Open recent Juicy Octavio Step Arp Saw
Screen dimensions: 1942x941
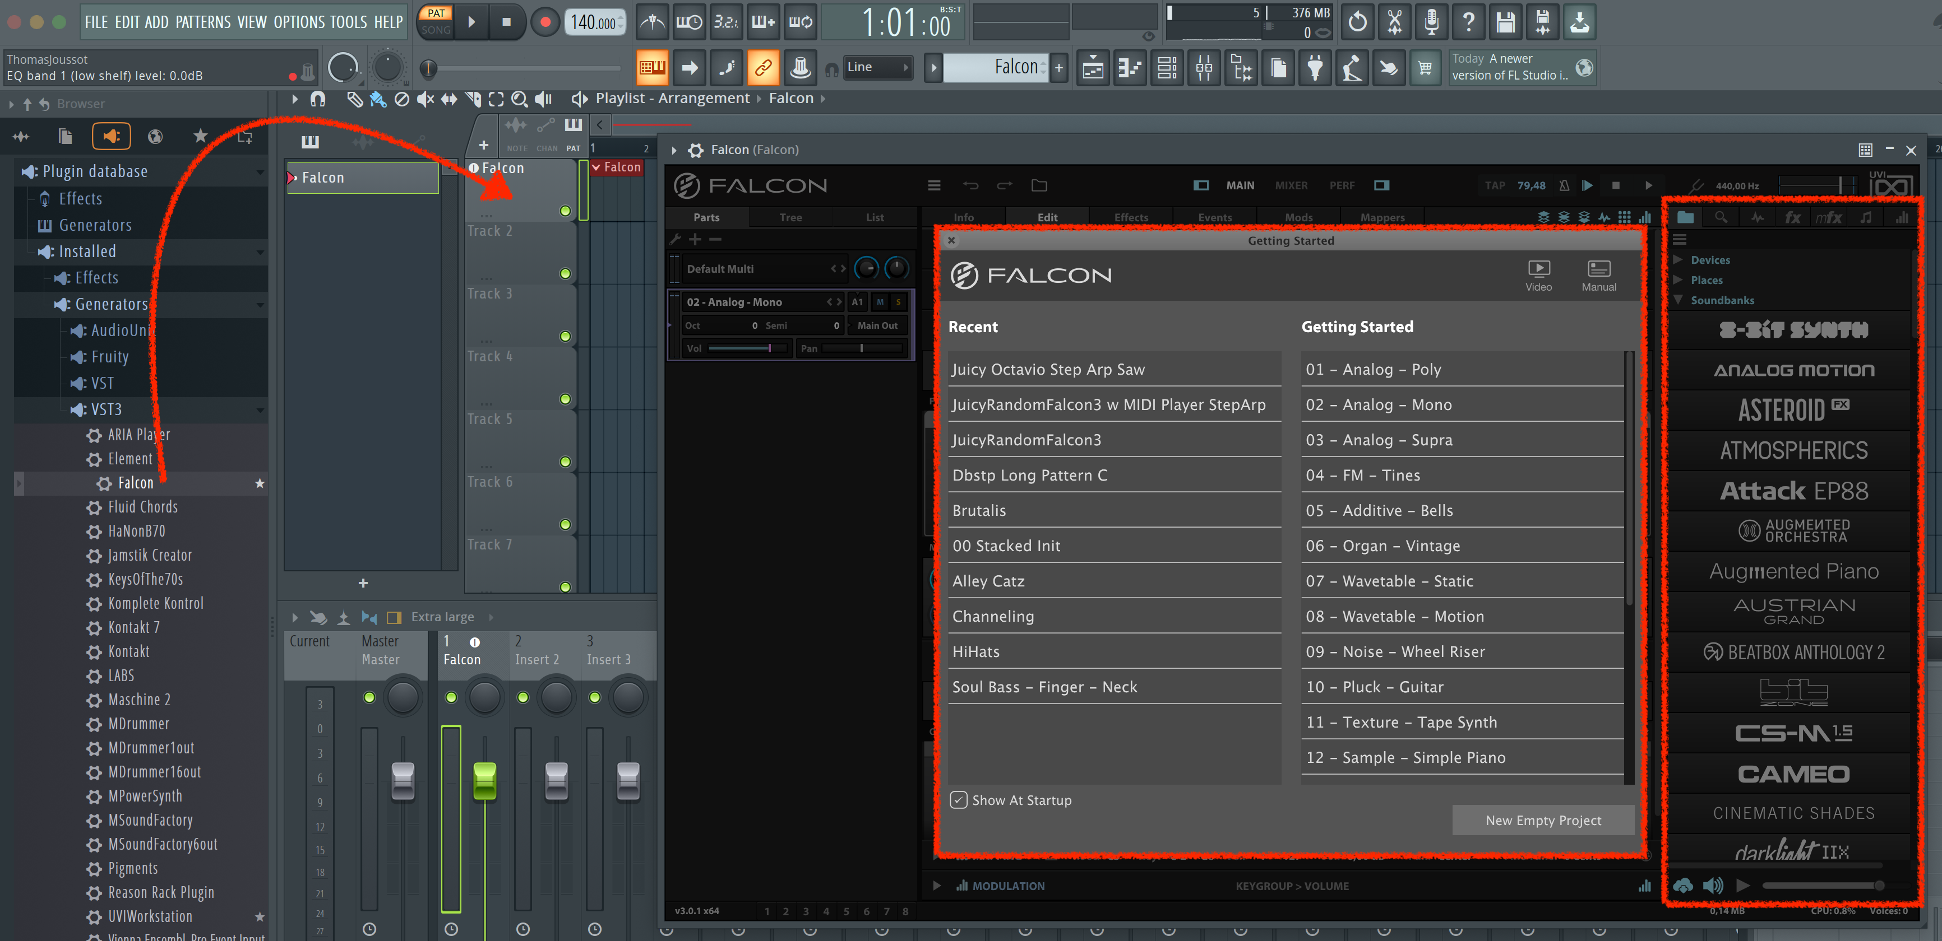click(x=1114, y=369)
